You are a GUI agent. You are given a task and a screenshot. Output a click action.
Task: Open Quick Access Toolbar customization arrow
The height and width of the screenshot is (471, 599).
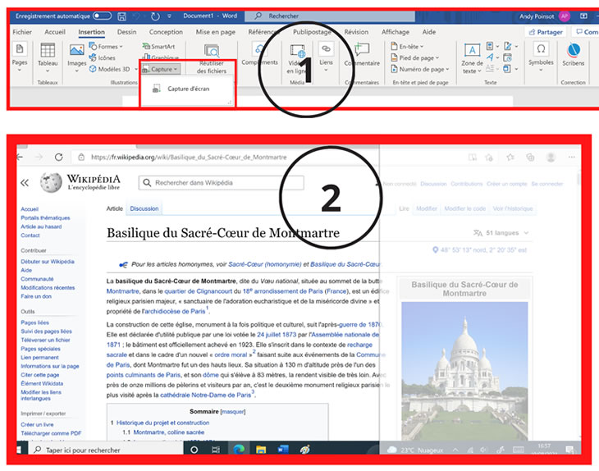169,16
